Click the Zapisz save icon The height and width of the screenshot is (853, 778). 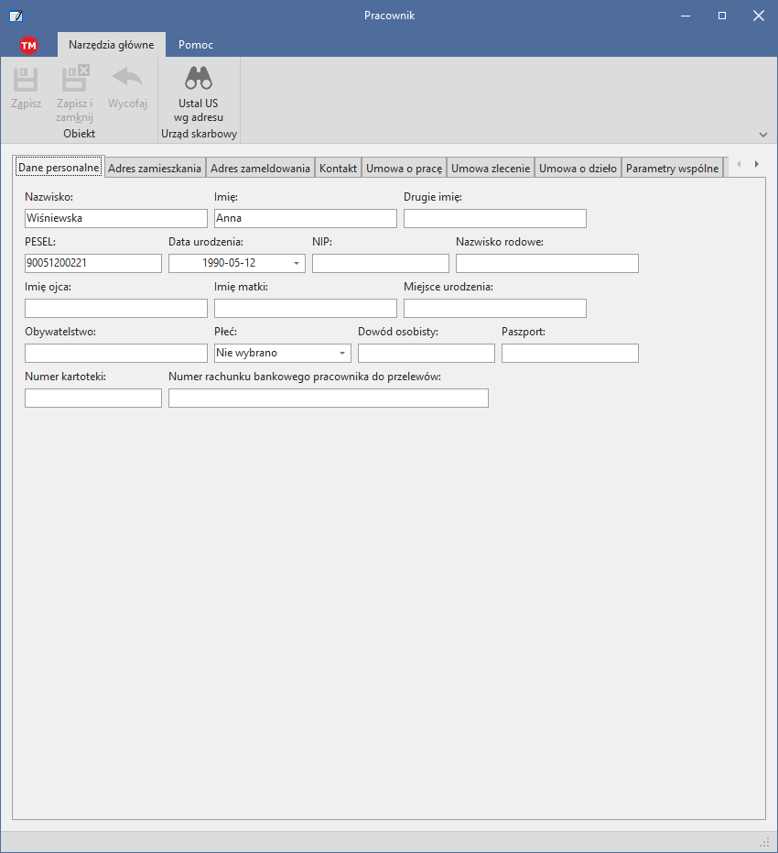click(x=26, y=80)
